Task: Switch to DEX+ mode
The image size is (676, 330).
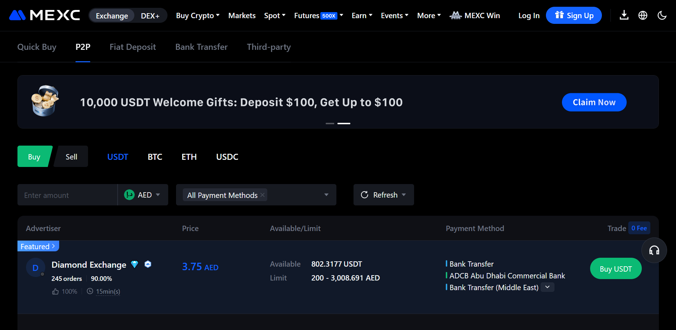Action: [150, 16]
